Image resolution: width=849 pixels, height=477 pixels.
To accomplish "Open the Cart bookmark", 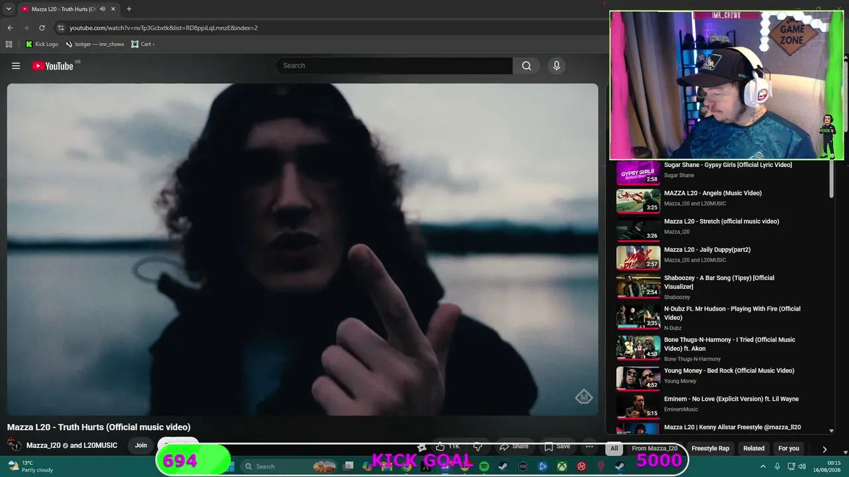I will [143, 44].
